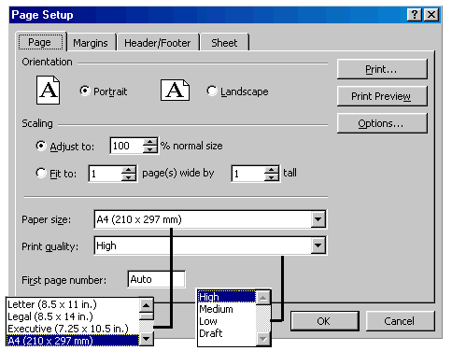Click the Adjust to percentage field
This screenshot has width=452, height=351.
coord(127,146)
